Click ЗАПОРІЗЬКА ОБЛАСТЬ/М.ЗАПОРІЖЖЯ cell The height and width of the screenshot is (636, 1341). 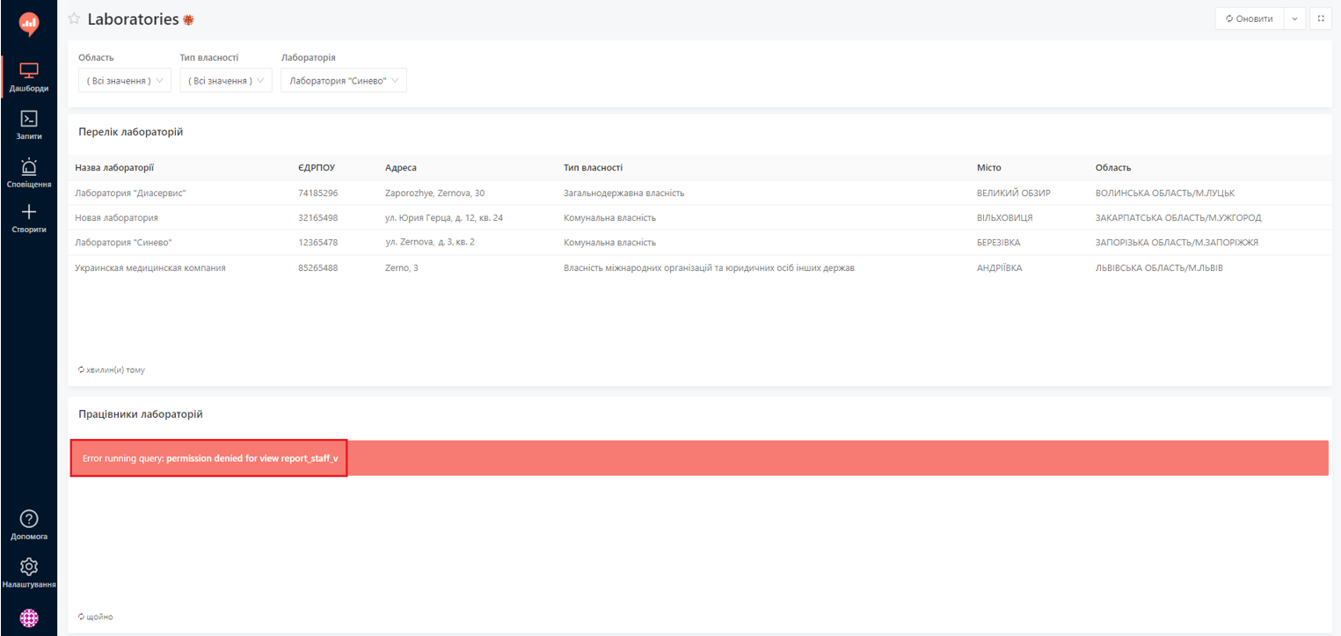click(x=1177, y=243)
